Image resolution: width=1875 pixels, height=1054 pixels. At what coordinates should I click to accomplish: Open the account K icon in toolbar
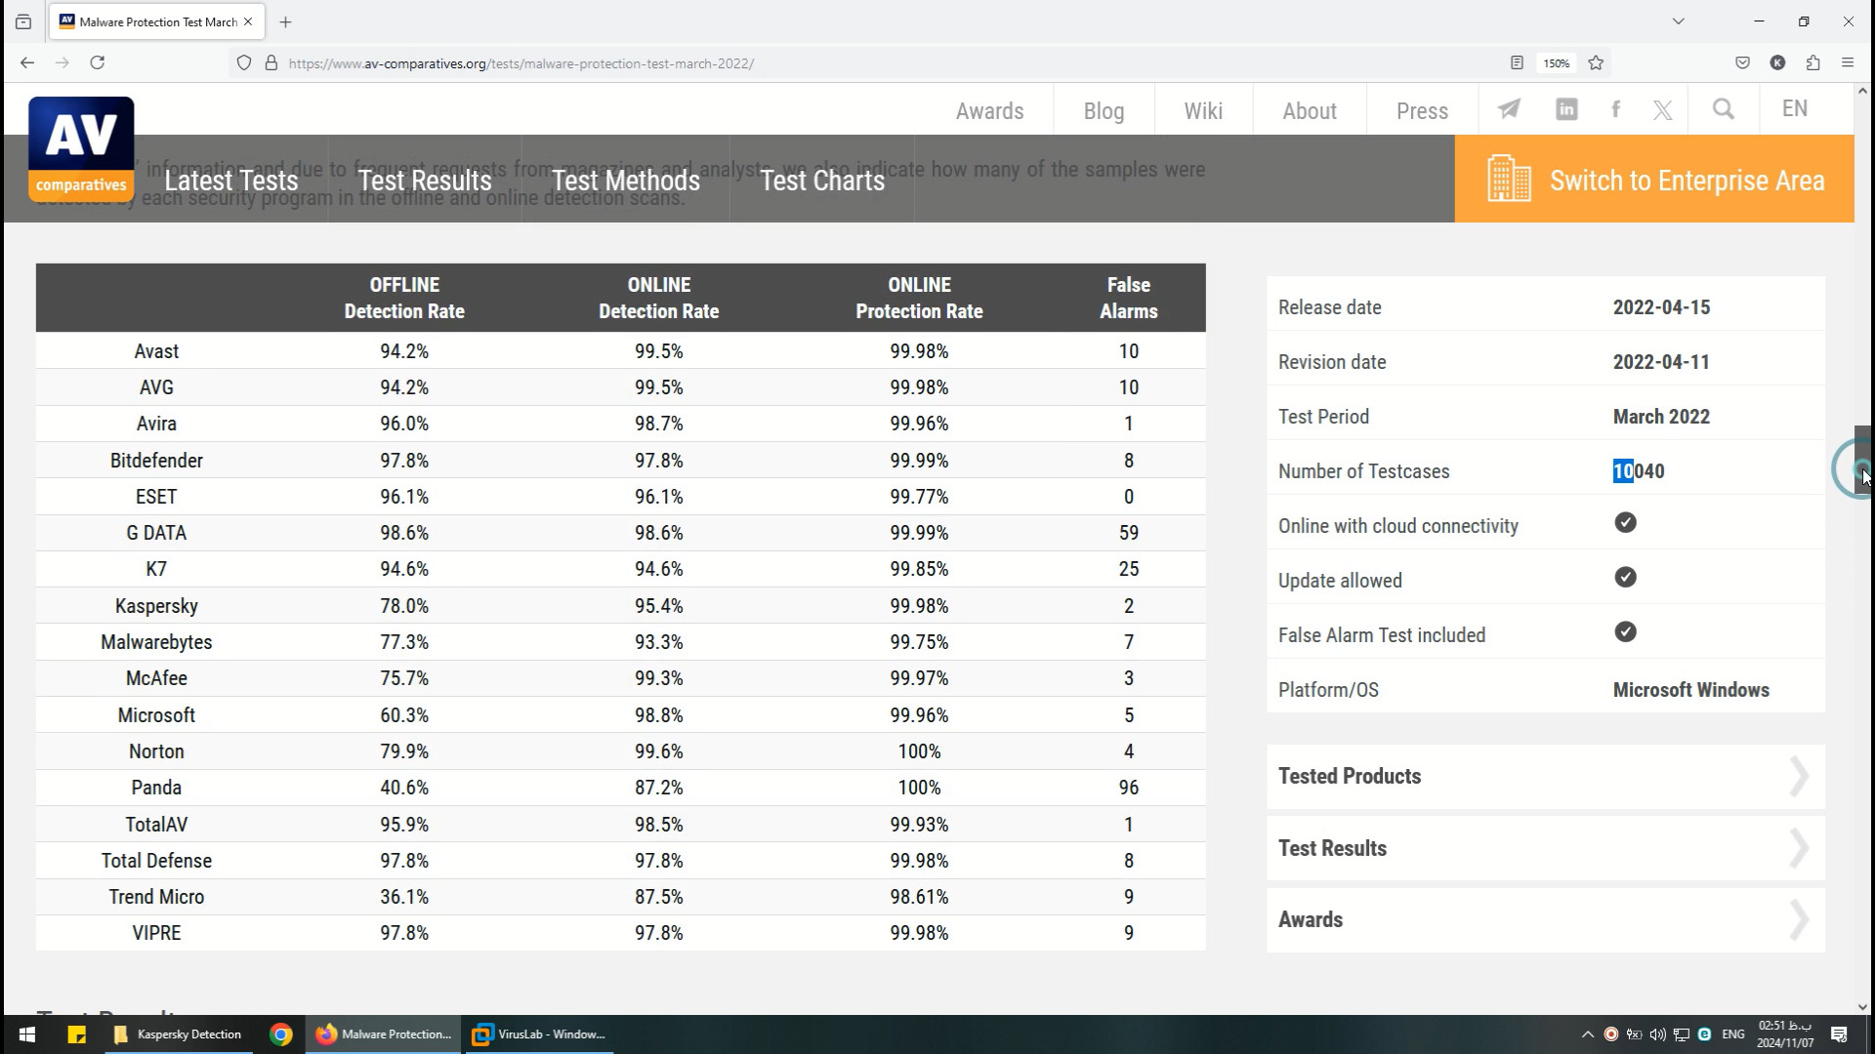pos(1777,63)
